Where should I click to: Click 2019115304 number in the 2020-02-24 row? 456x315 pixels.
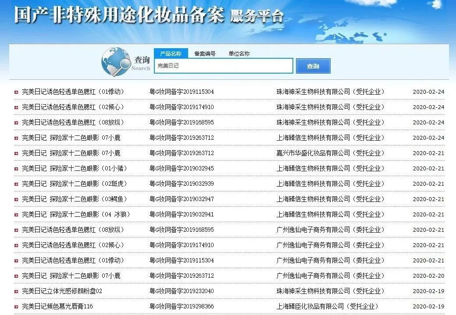click(182, 92)
